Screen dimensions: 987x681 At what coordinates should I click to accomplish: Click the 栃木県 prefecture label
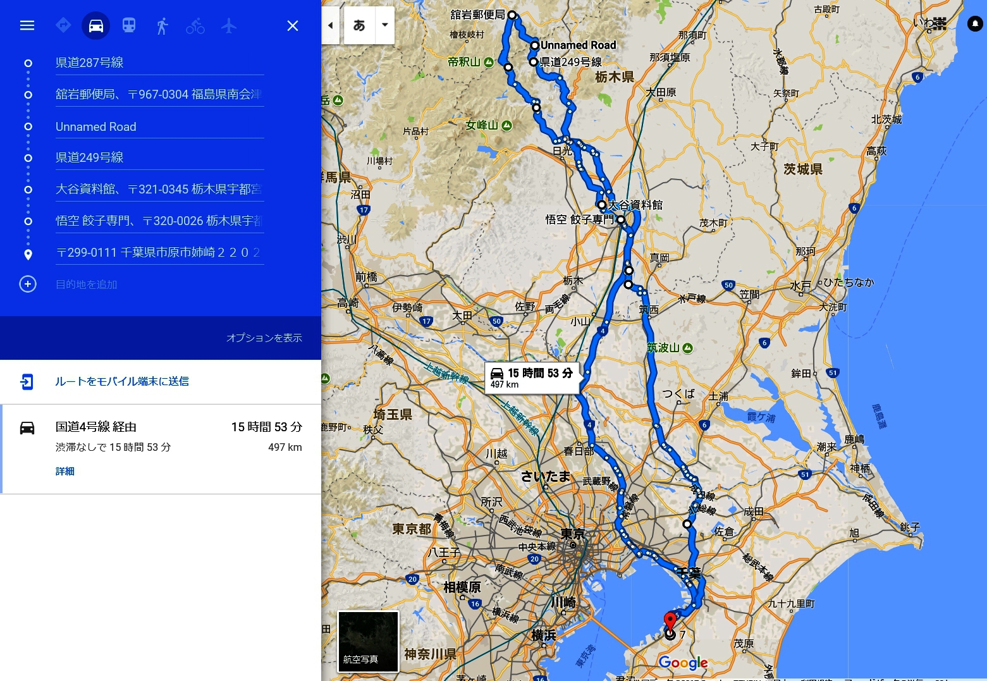pyautogui.click(x=615, y=77)
